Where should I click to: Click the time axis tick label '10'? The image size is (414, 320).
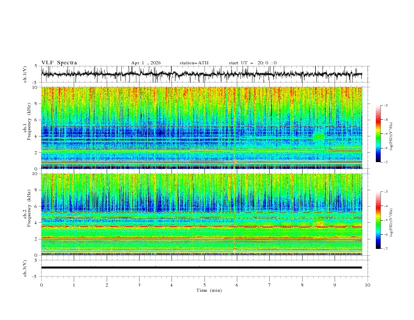point(367,285)
